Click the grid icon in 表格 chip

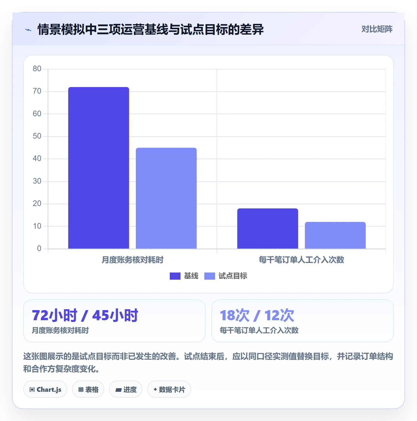pos(81,390)
